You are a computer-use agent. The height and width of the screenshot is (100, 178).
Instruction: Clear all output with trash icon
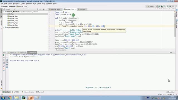pos(7,67)
